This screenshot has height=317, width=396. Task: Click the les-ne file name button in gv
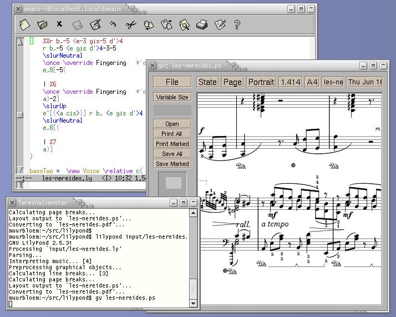click(333, 82)
